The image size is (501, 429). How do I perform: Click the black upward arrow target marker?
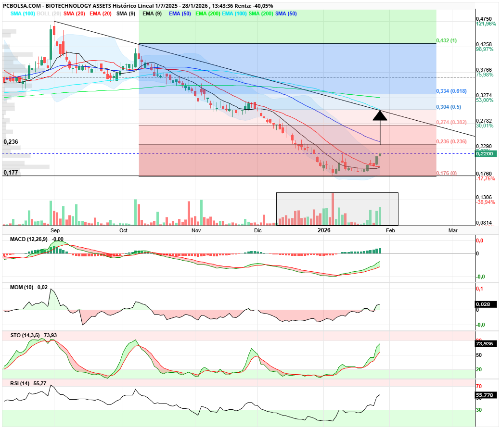380,115
